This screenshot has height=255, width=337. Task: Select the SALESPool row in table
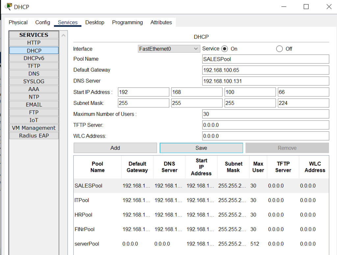[201, 186]
